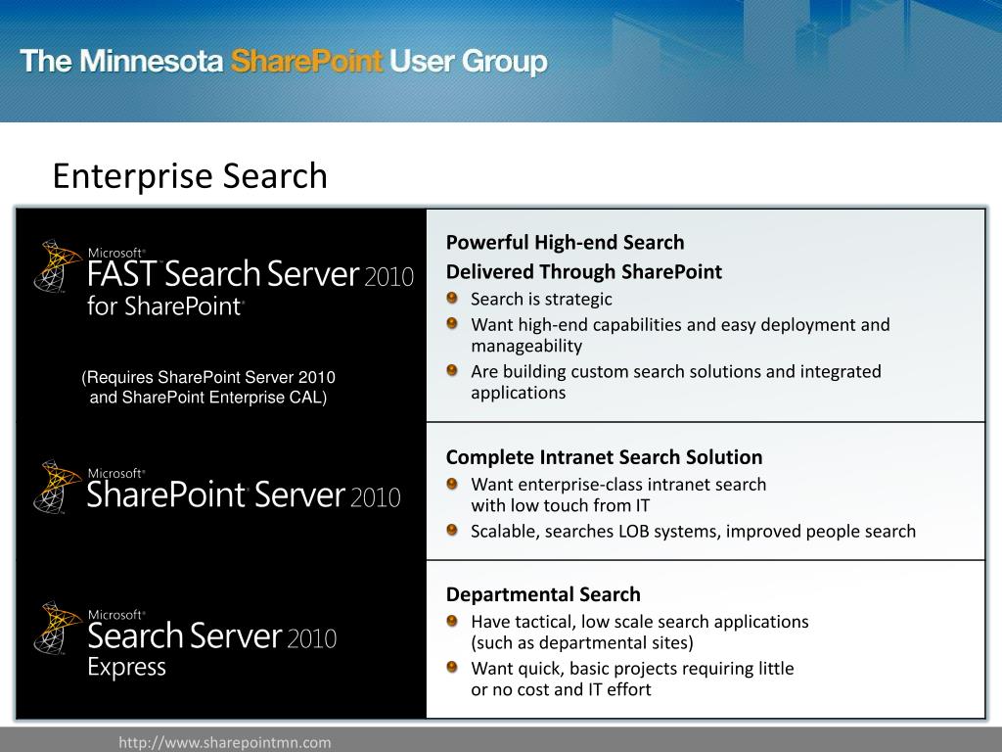Image resolution: width=1002 pixels, height=752 pixels.
Task: Open the http://www.sharepointmn.com link
Action: pyautogui.click(x=225, y=742)
